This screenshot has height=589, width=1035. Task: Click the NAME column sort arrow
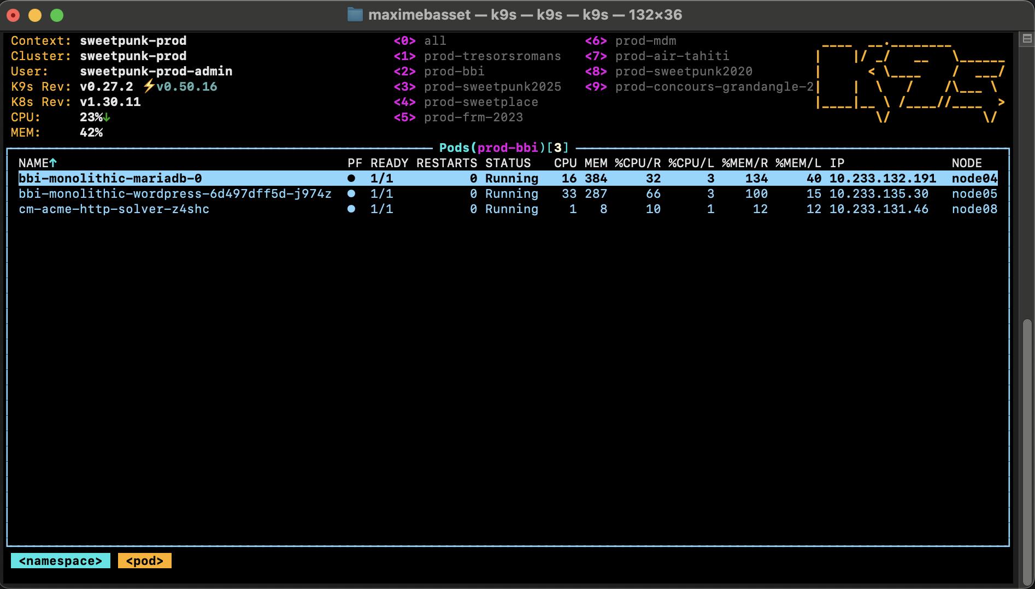[53, 163]
